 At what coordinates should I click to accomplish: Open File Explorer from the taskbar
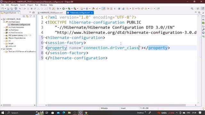coord(69,113)
